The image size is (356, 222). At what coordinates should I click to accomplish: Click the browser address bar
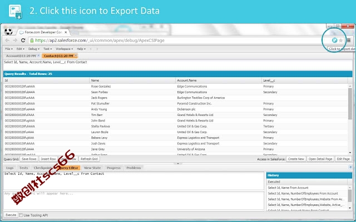(179, 41)
